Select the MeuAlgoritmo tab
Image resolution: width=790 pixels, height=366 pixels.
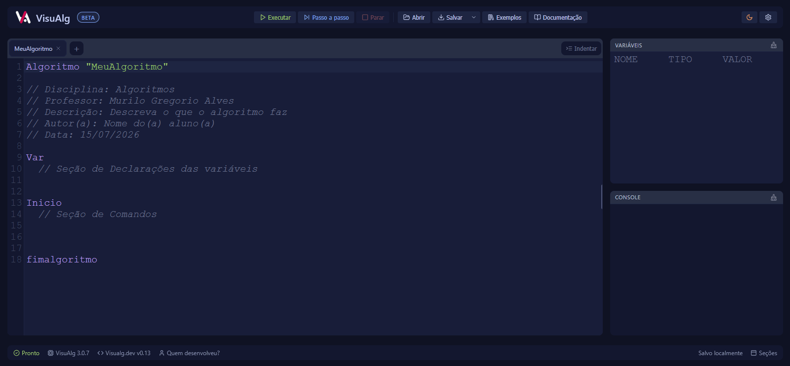33,49
